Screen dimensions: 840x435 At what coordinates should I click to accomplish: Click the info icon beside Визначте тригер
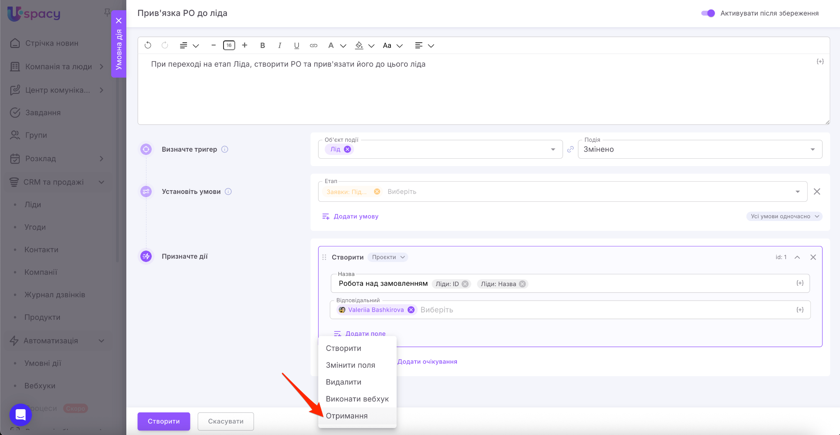(225, 149)
